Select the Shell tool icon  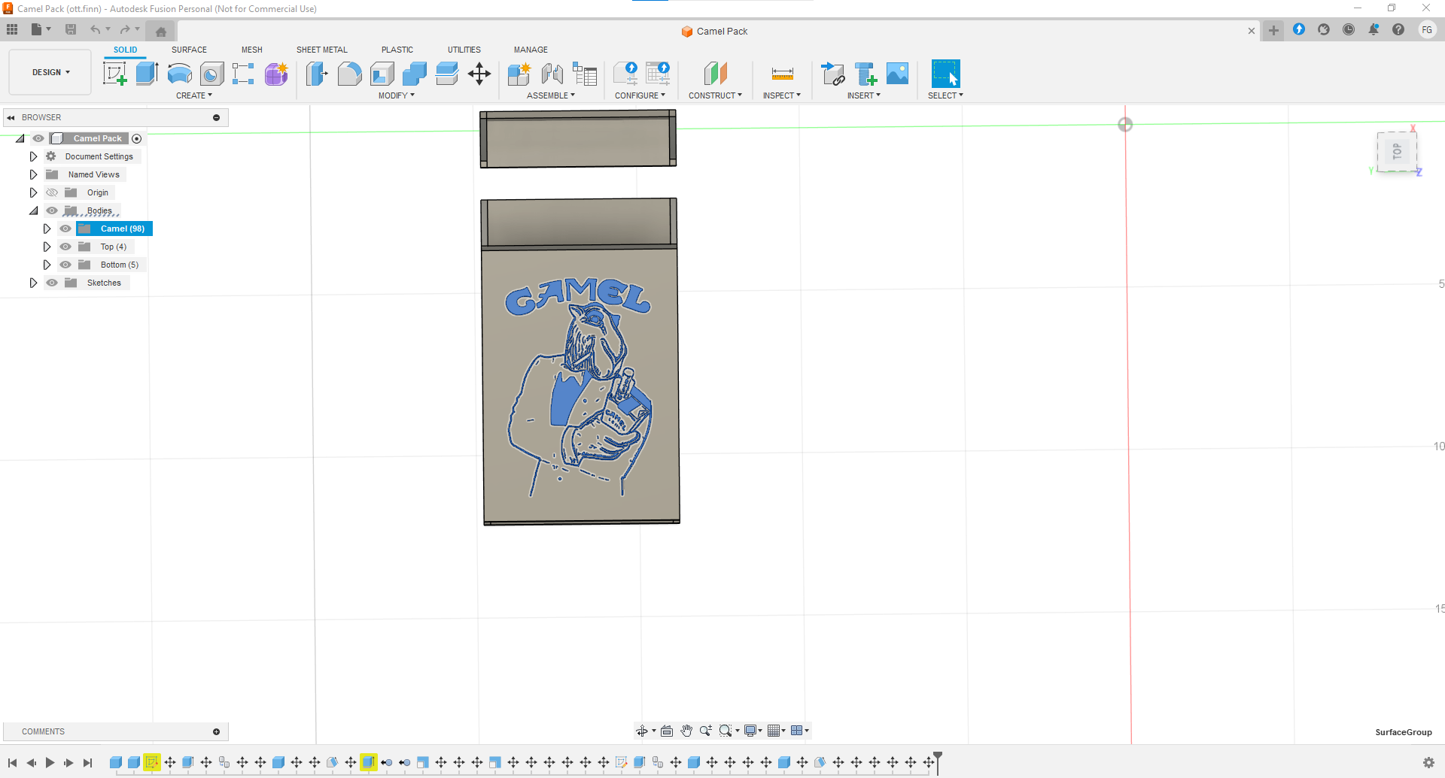coord(382,74)
